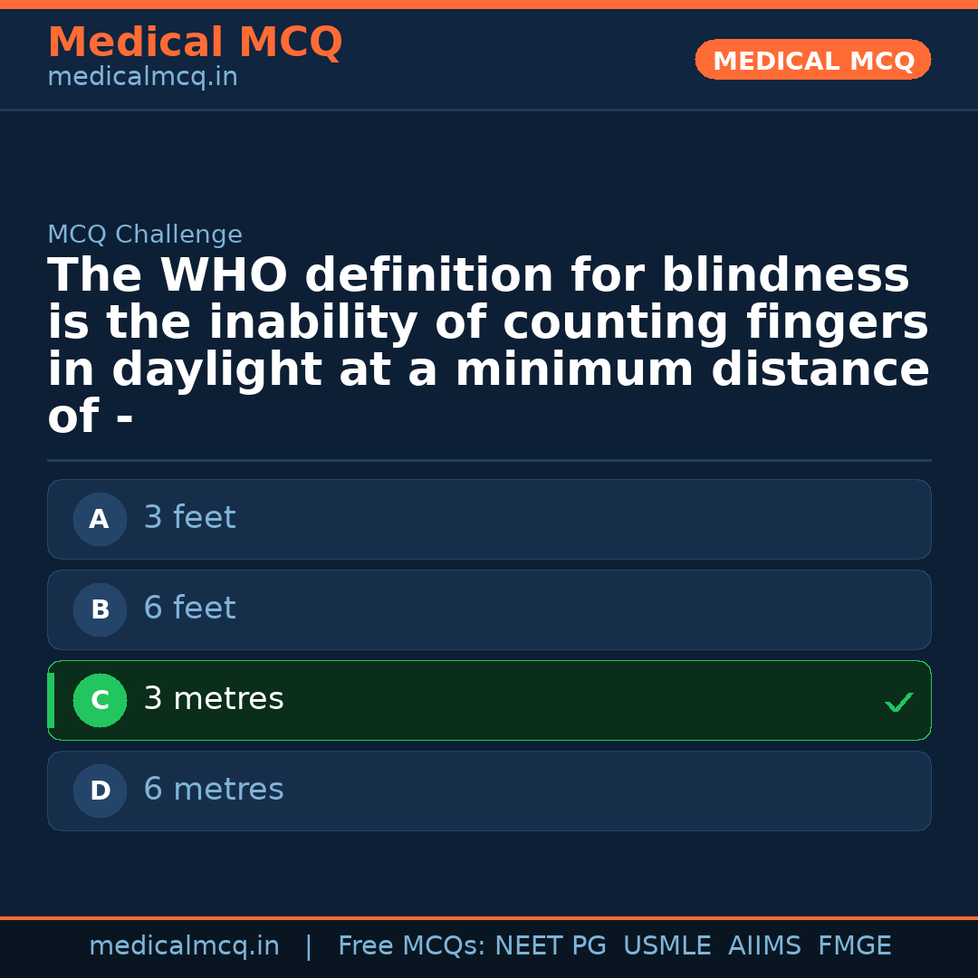
Task: Click the orange MEDICAL MCQ badge
Action: [x=812, y=60]
